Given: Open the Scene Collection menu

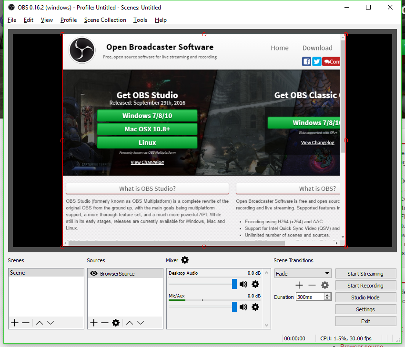Looking at the screenshot, I should coord(105,20).
